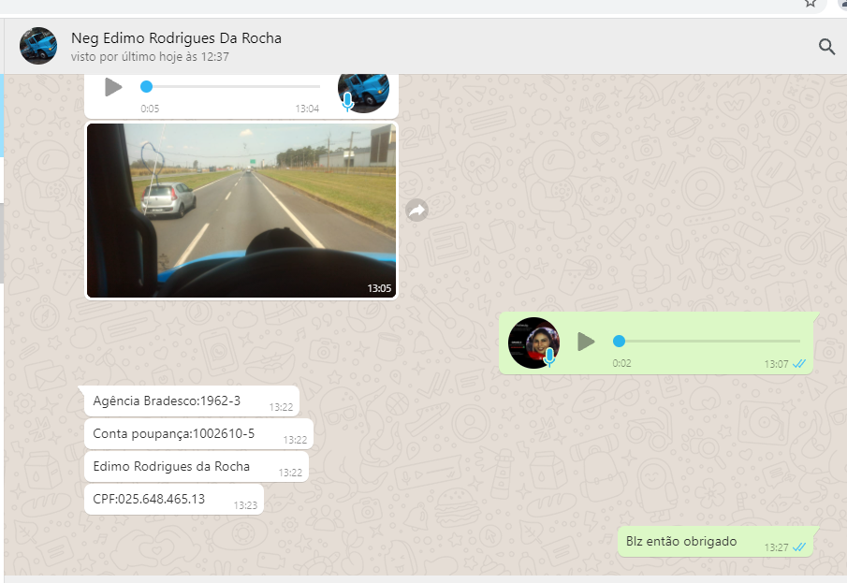
Task: Click the sent audio progress slider knob
Action: click(619, 342)
